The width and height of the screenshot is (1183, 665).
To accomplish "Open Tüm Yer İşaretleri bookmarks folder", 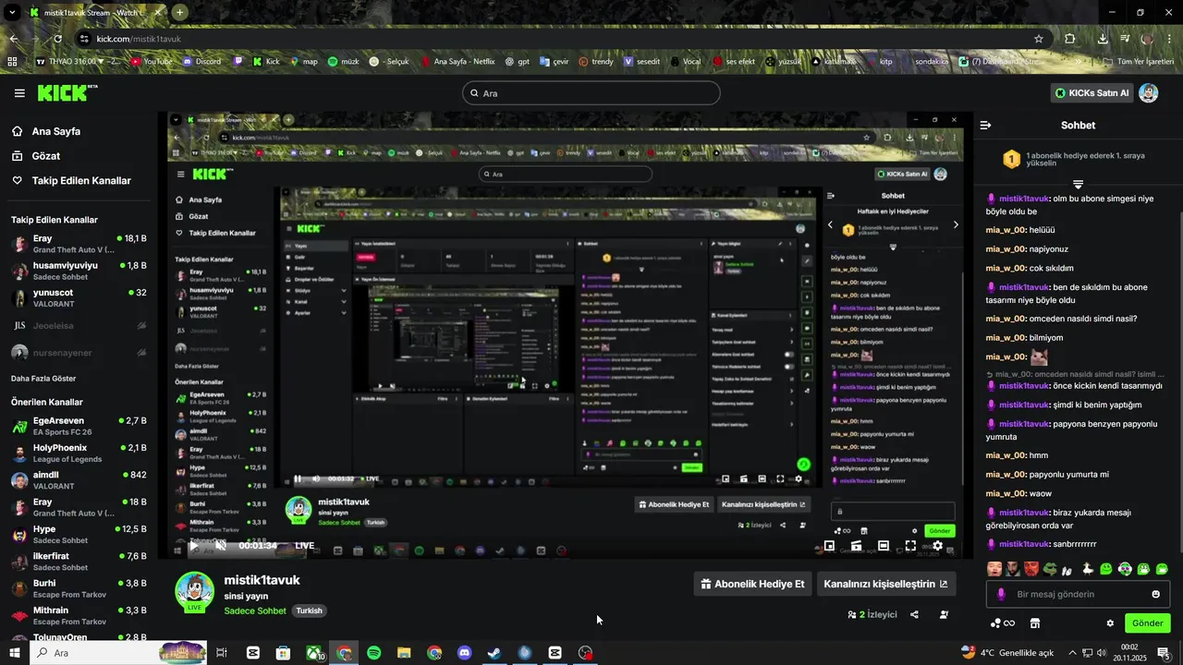I will point(1139,62).
